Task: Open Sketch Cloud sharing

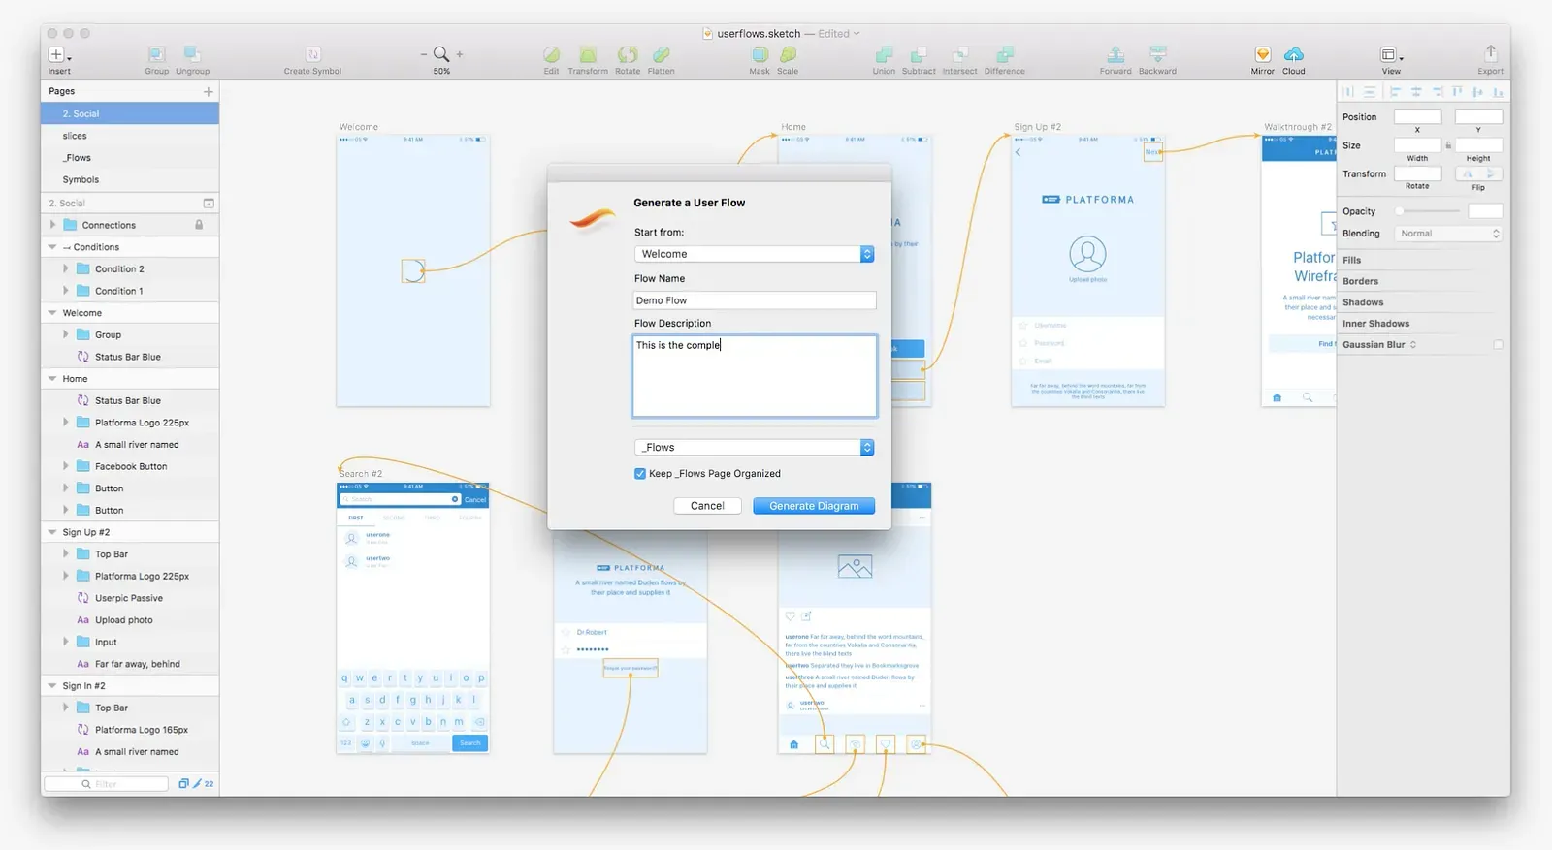Action: point(1294,55)
